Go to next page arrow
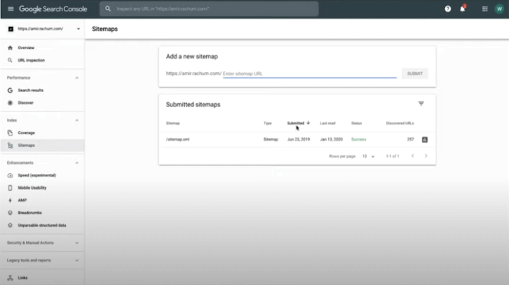The height and width of the screenshot is (285, 509). (426, 156)
